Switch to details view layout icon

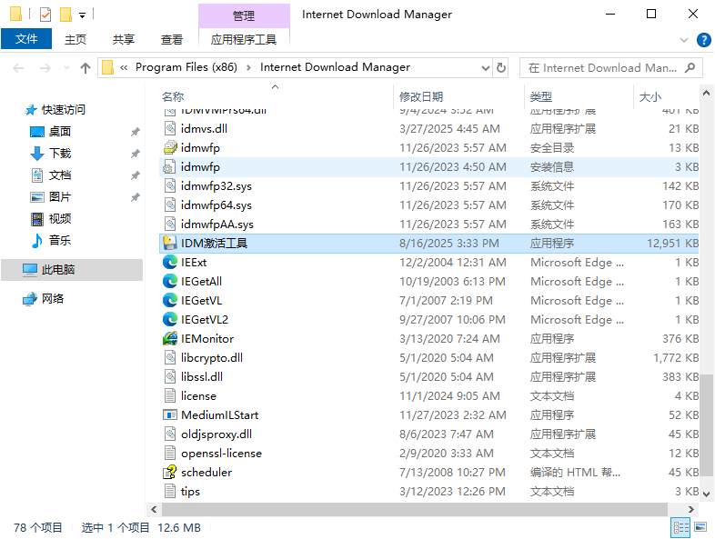680,527
